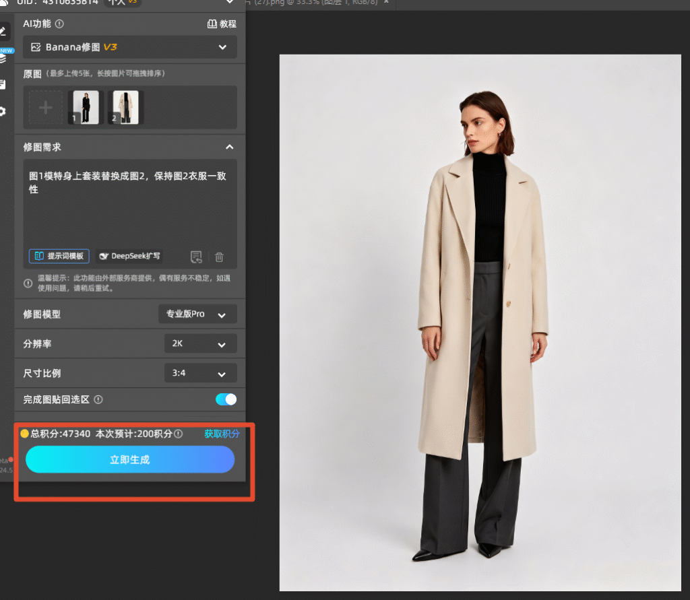
Task: Open the 分辨率 2K dropdown
Action: click(x=201, y=343)
